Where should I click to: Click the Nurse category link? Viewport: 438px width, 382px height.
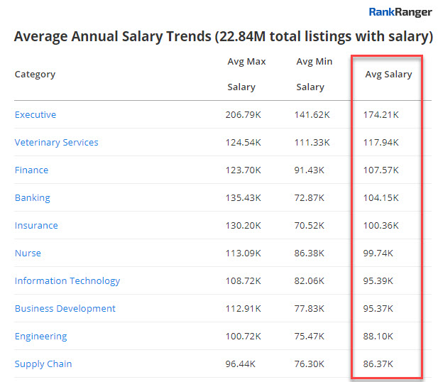pos(28,253)
